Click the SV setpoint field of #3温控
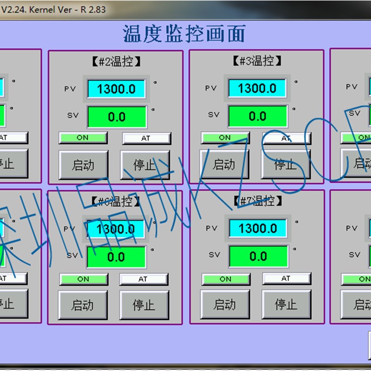The width and height of the screenshot is (371, 371). 258,116
